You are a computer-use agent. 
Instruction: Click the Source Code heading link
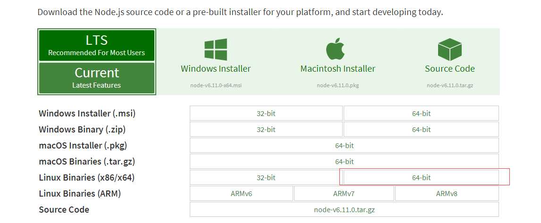[x=449, y=69]
